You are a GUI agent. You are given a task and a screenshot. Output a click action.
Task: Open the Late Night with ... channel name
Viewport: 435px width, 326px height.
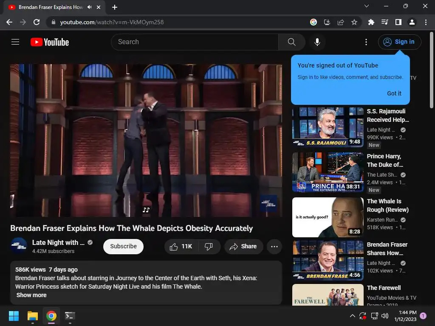(58, 242)
